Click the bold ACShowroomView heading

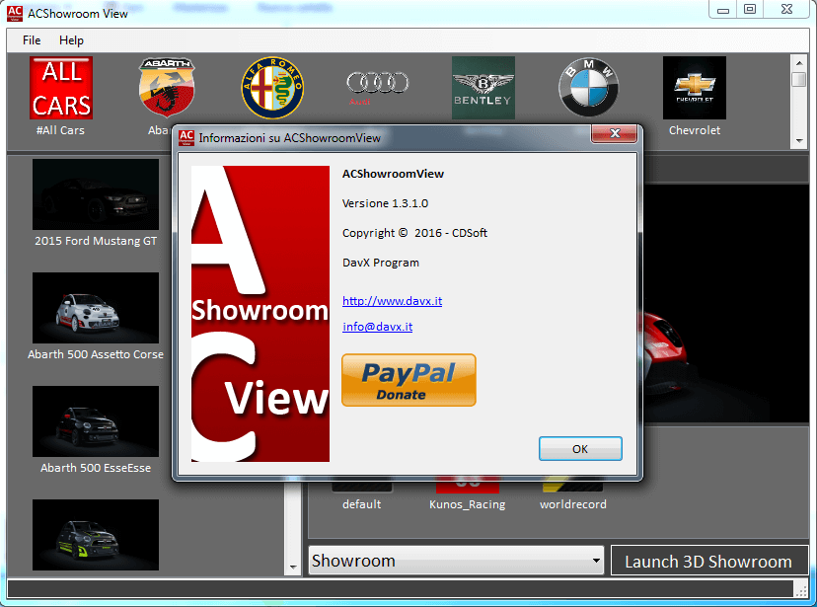[x=393, y=174]
